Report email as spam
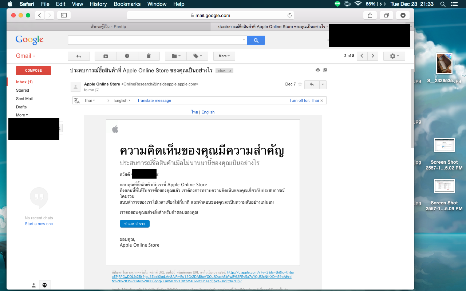This screenshot has width=466, height=291. [x=127, y=56]
